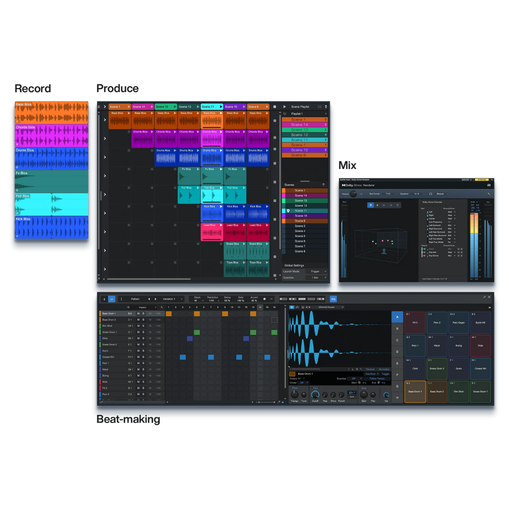Solo the Snare Drum 1 lane
This screenshot has height=509, width=509.
(x=144, y=332)
